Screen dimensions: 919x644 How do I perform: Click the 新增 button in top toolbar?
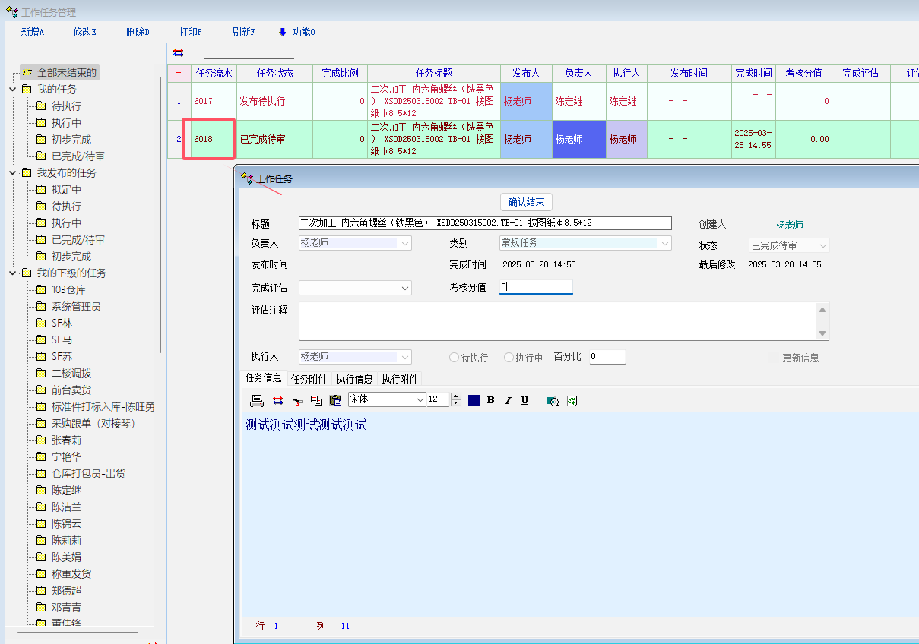click(32, 32)
